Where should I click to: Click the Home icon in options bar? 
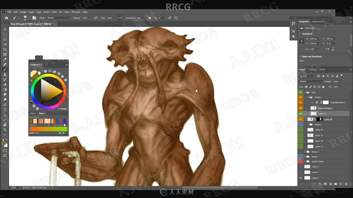click(x=6, y=18)
